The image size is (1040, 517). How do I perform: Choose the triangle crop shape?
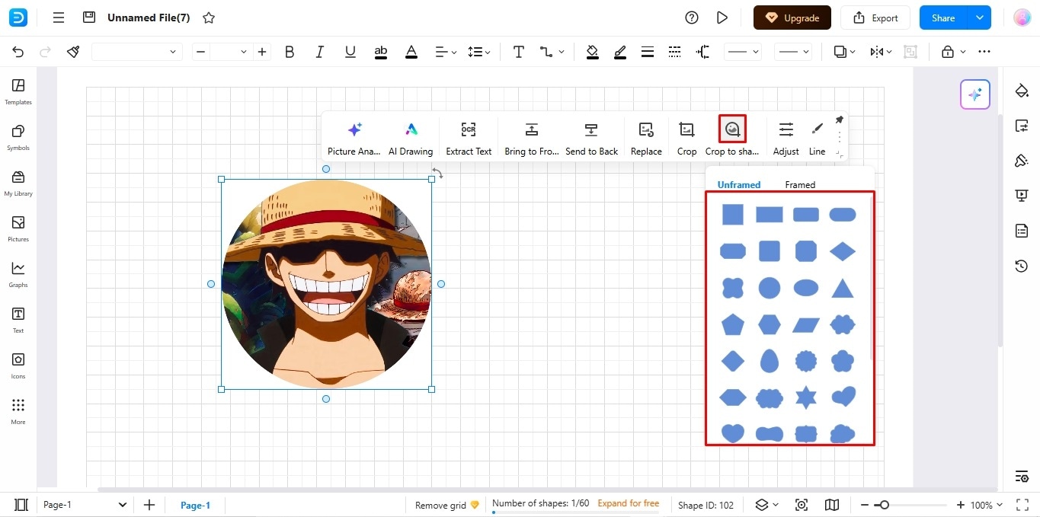coord(843,288)
